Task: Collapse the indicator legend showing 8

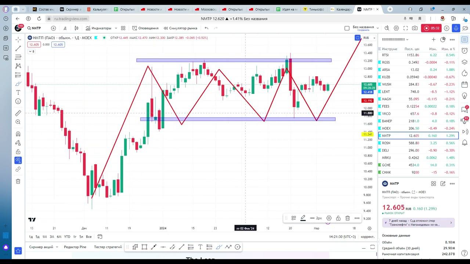Action: (x=31, y=51)
